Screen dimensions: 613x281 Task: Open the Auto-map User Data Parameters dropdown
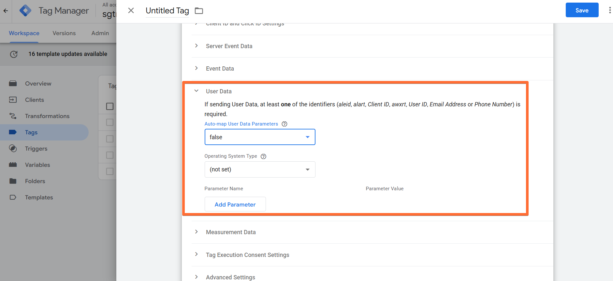(x=260, y=137)
